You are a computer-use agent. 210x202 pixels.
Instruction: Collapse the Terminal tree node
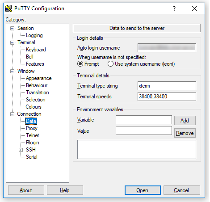[x=12, y=42]
